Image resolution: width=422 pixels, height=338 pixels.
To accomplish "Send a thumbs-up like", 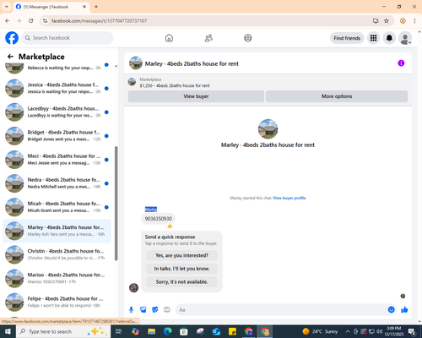I will click(x=404, y=310).
